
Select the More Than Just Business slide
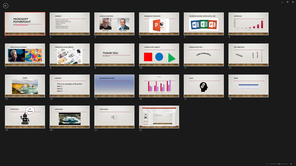point(25,55)
